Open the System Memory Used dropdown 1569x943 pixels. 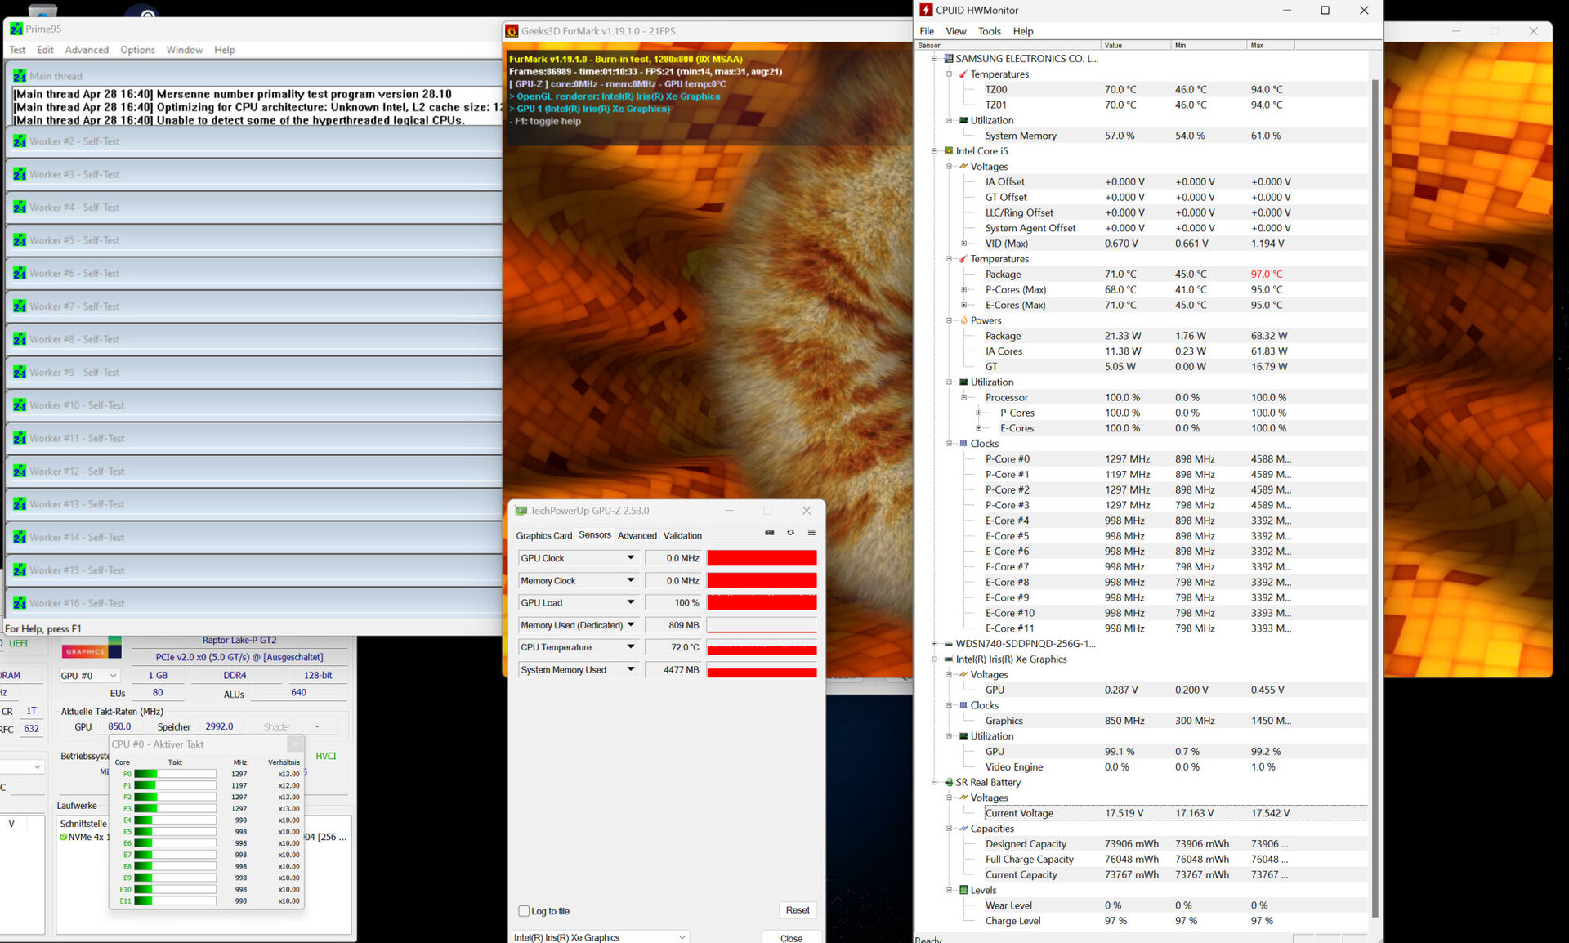coord(631,669)
